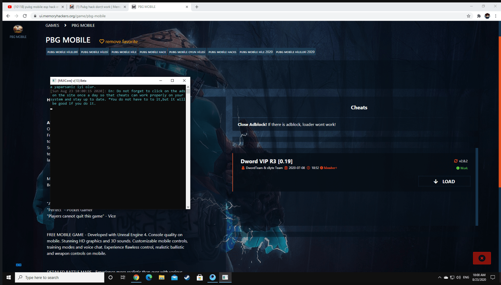Expand the hidden system tray icons
501x285 pixels.
point(440,277)
